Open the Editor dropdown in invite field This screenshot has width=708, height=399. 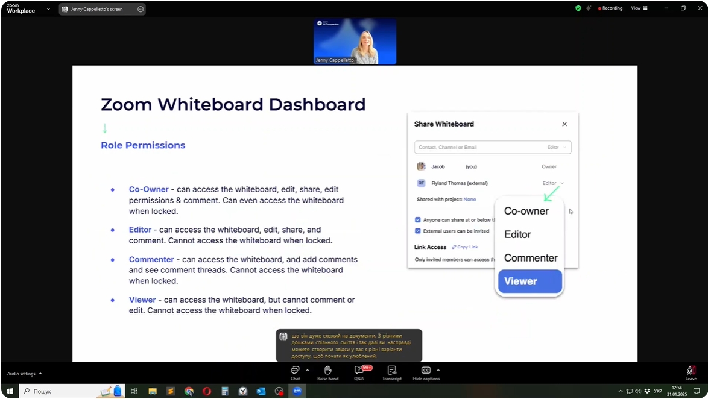coord(556,147)
